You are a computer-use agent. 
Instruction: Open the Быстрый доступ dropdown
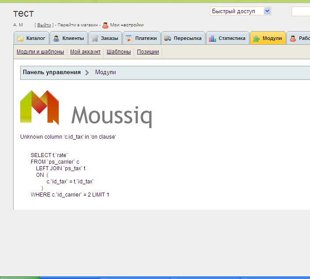coord(241,11)
